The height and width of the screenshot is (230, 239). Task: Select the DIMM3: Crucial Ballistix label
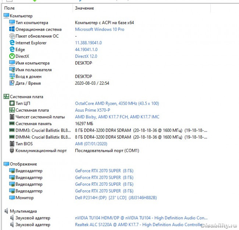click(43, 130)
